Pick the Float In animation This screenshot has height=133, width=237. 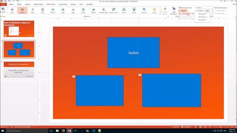pos(53,10)
